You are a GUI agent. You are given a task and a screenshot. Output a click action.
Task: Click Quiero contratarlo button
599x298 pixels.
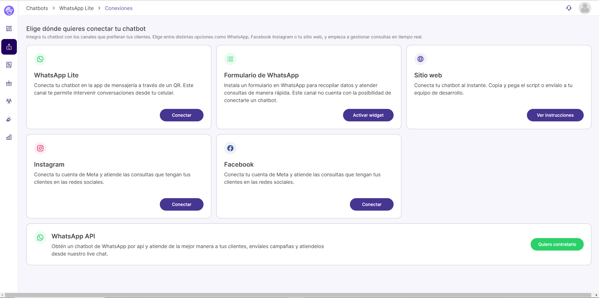(x=557, y=244)
